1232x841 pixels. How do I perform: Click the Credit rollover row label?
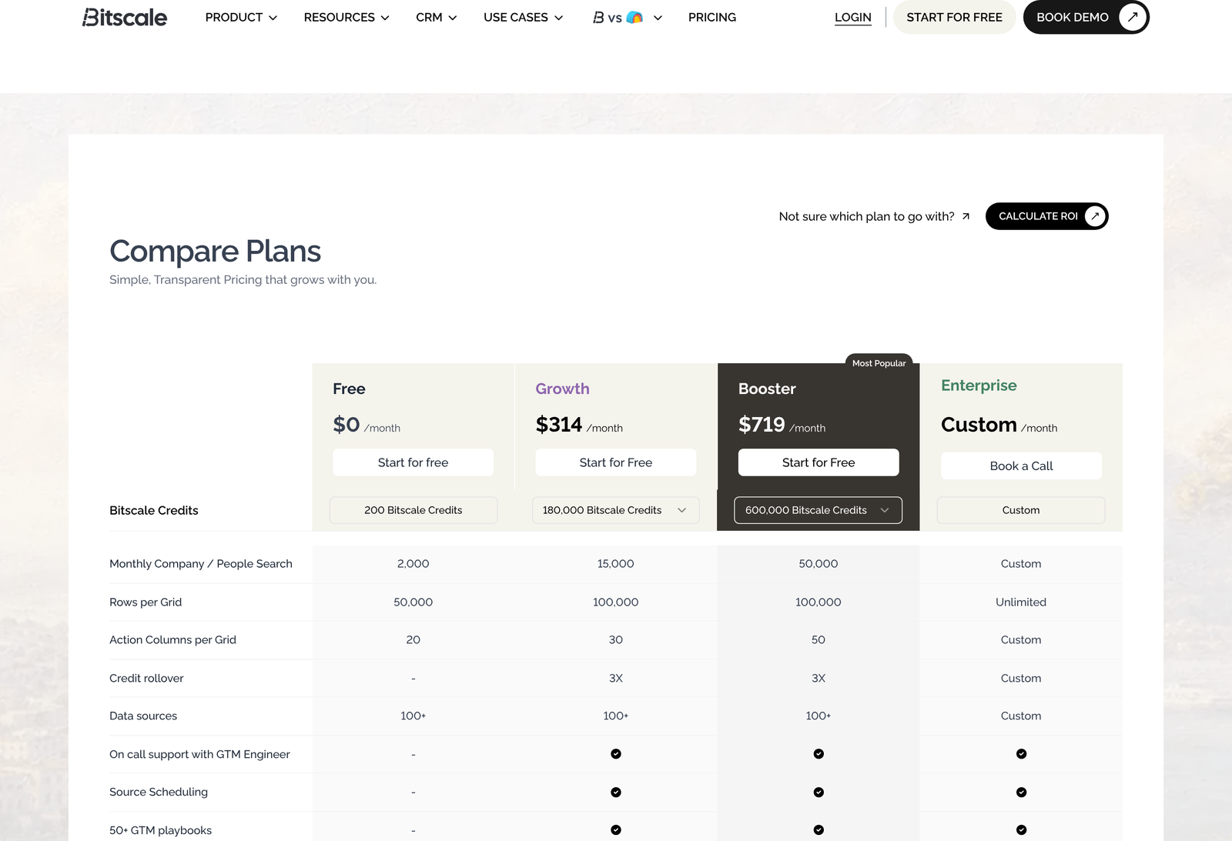(x=146, y=679)
